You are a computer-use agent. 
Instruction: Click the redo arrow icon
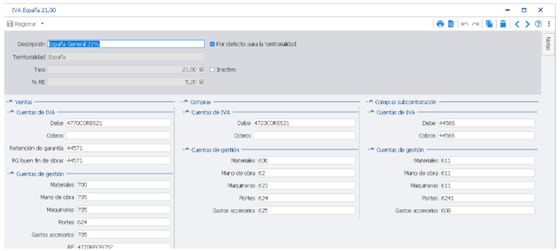click(x=475, y=24)
